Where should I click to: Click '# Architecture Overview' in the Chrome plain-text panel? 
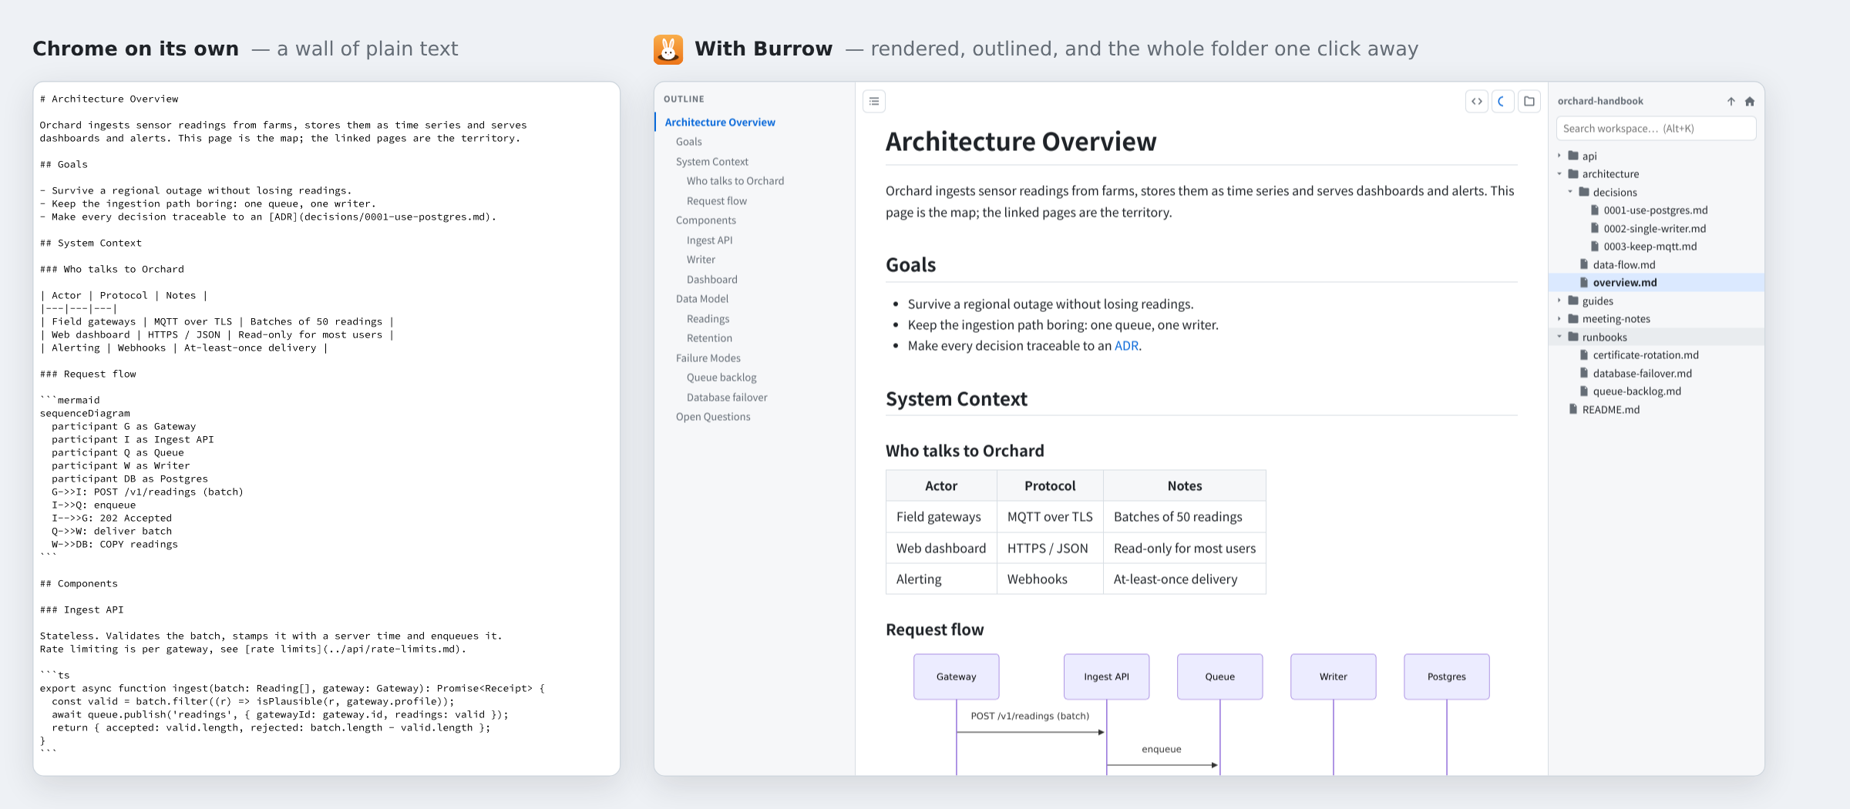coord(109,99)
